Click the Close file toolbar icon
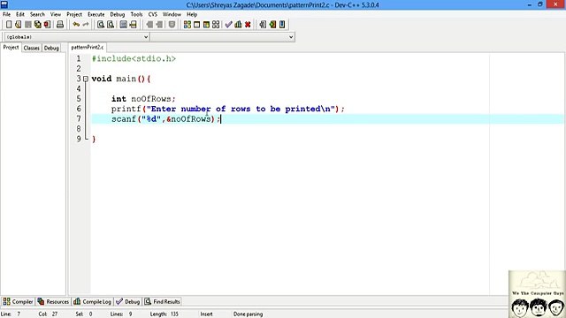566x318 pixels. [x=47, y=25]
